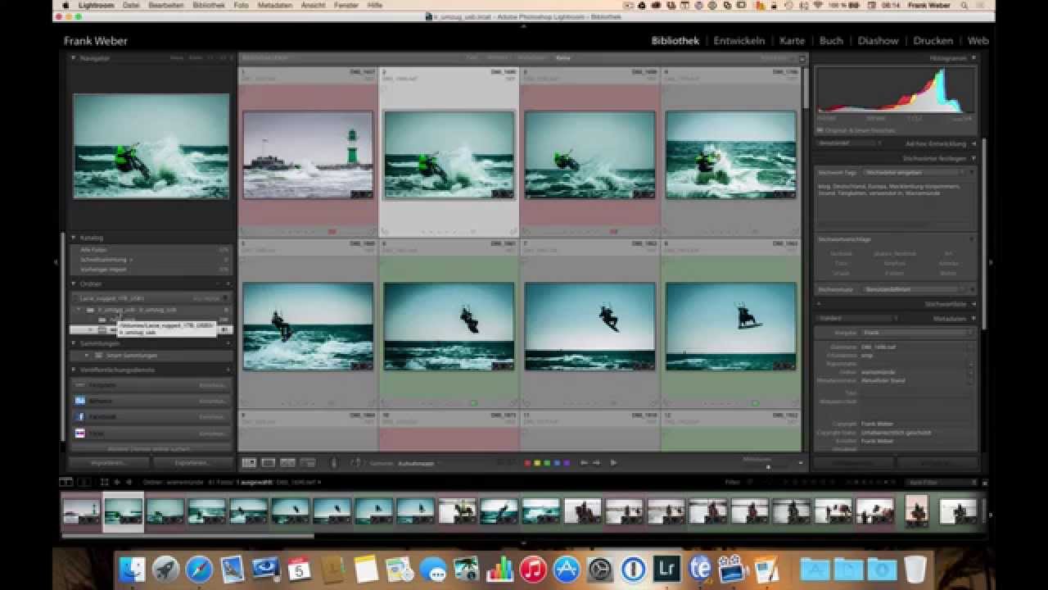1048x590 pixels.
Task: Adjust the Miniaturen thumbnail size slider
Action: point(768,467)
